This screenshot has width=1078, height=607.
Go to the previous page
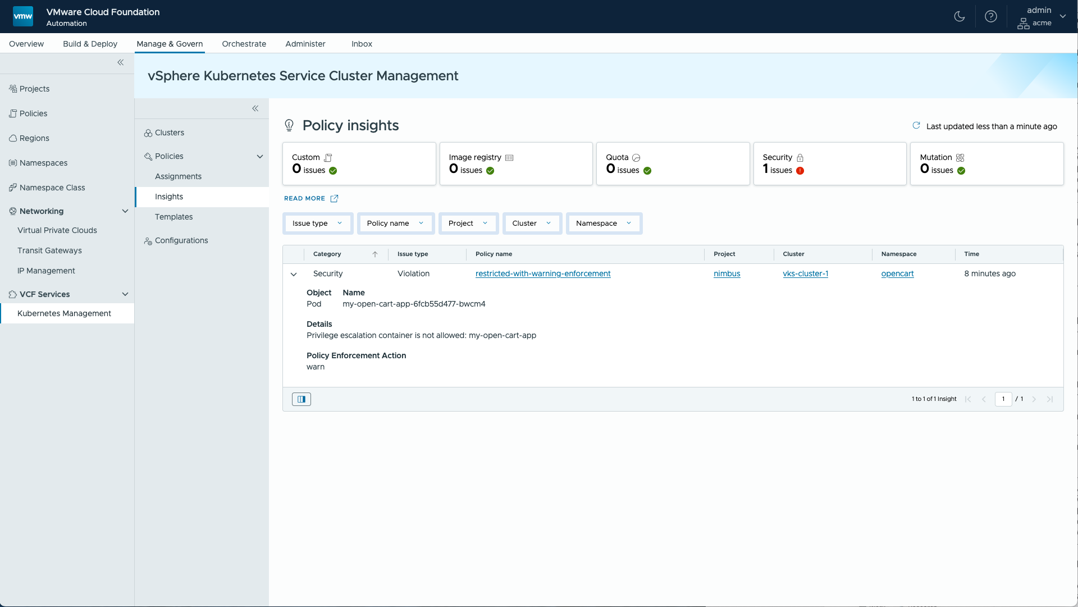[984, 399]
